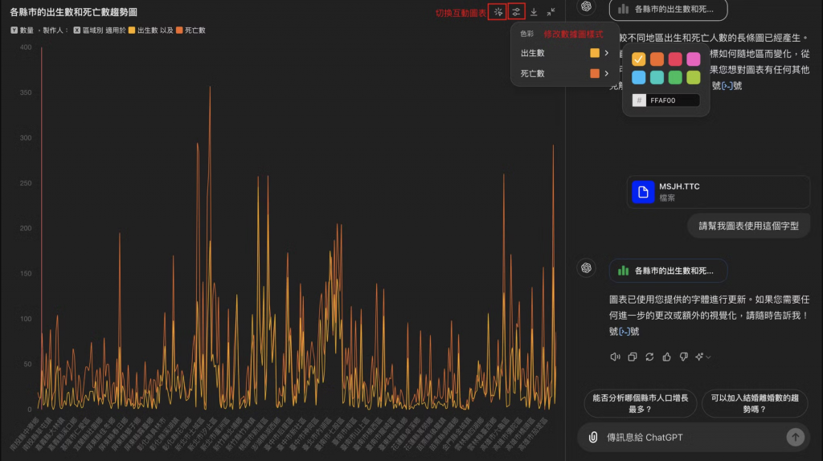Give thumbs down to the response
The width and height of the screenshot is (823, 461).
pyautogui.click(x=683, y=357)
